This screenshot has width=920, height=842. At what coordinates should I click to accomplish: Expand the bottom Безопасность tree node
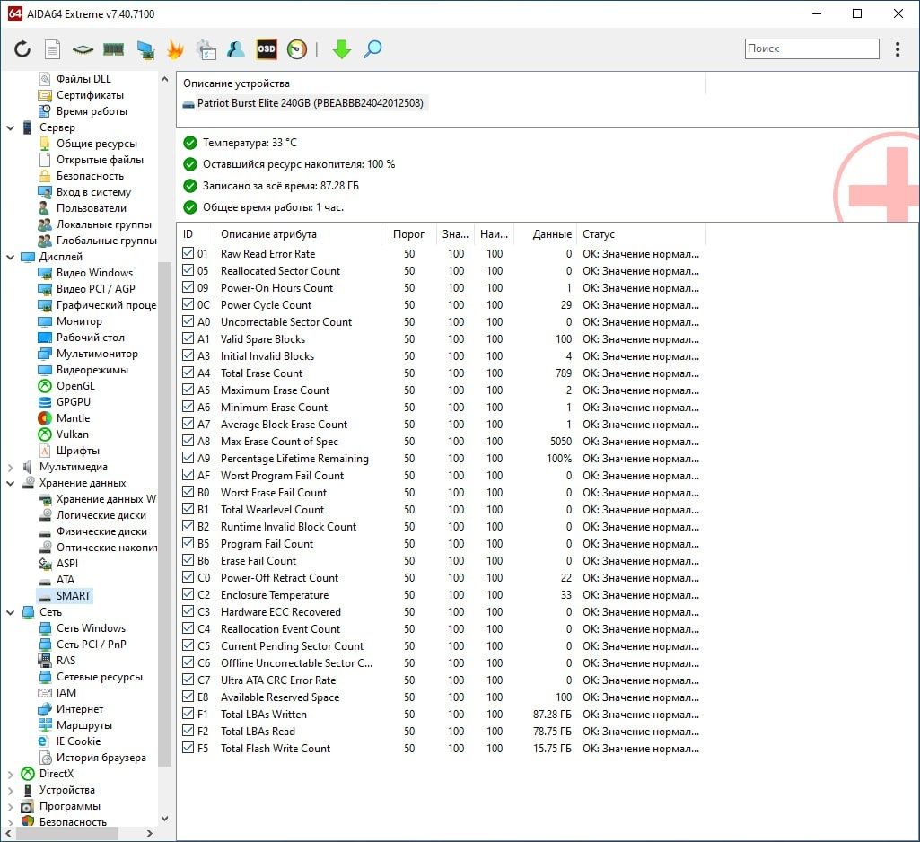11,822
